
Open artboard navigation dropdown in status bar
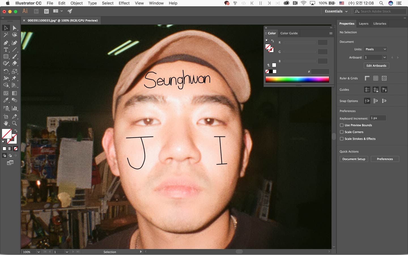pyautogui.click(x=67, y=252)
